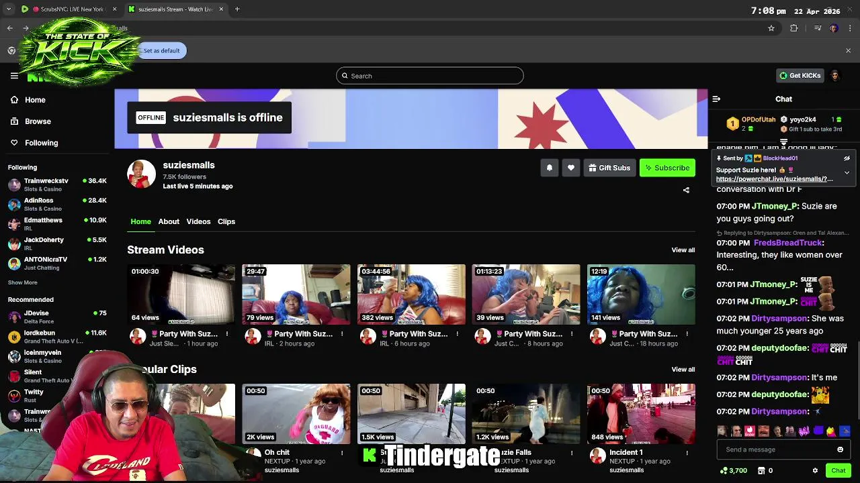Image resolution: width=860 pixels, height=483 pixels.
Task: Open Following in the sidebar
Action: click(x=34, y=143)
